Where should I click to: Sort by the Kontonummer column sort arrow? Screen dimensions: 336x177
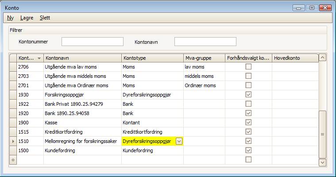(39, 58)
